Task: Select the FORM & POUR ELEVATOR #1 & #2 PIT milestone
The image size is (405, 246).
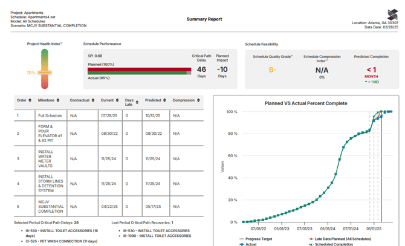Action: (50, 134)
